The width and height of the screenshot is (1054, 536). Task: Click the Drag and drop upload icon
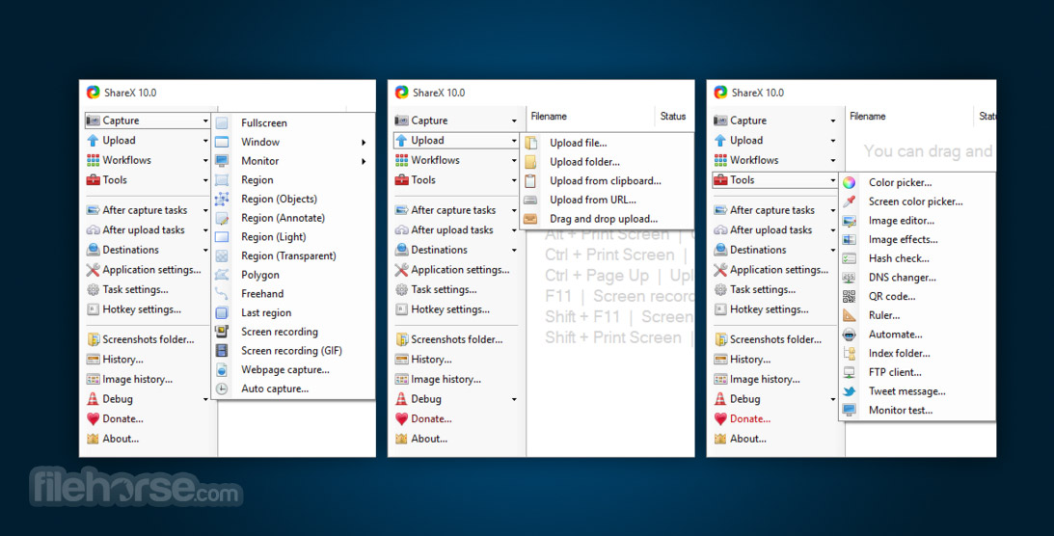pos(531,219)
